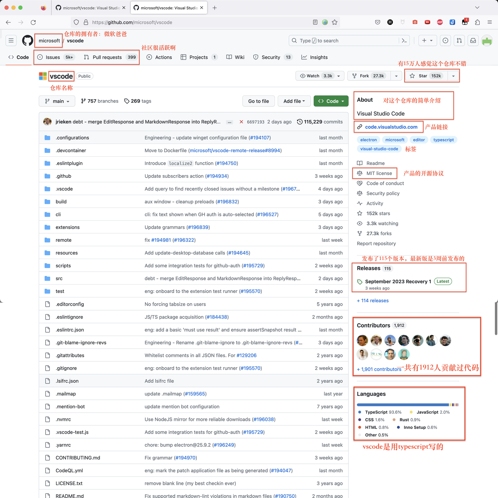Open the Pull requests icon in the header
This screenshot has height=498, width=498.
coord(459,40)
